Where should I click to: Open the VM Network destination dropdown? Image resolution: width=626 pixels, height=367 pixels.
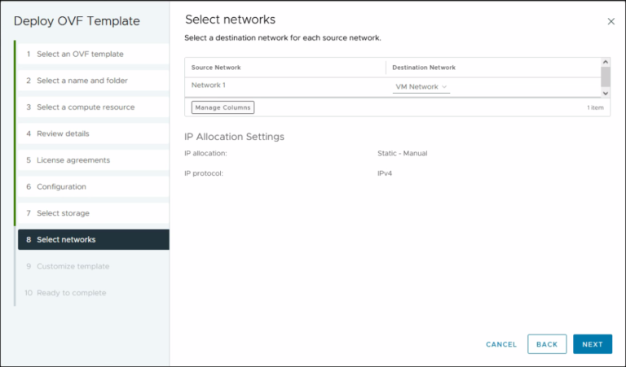click(421, 87)
